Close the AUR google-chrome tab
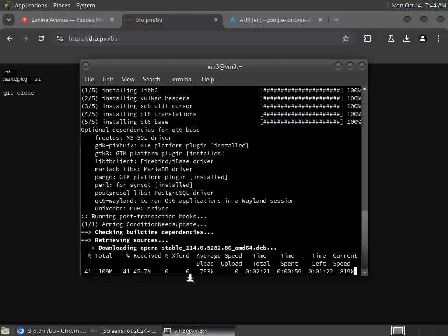The width and height of the screenshot is (448, 336). tap(320, 20)
